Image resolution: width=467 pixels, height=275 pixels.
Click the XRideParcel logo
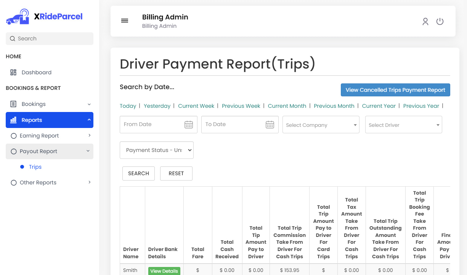click(44, 17)
